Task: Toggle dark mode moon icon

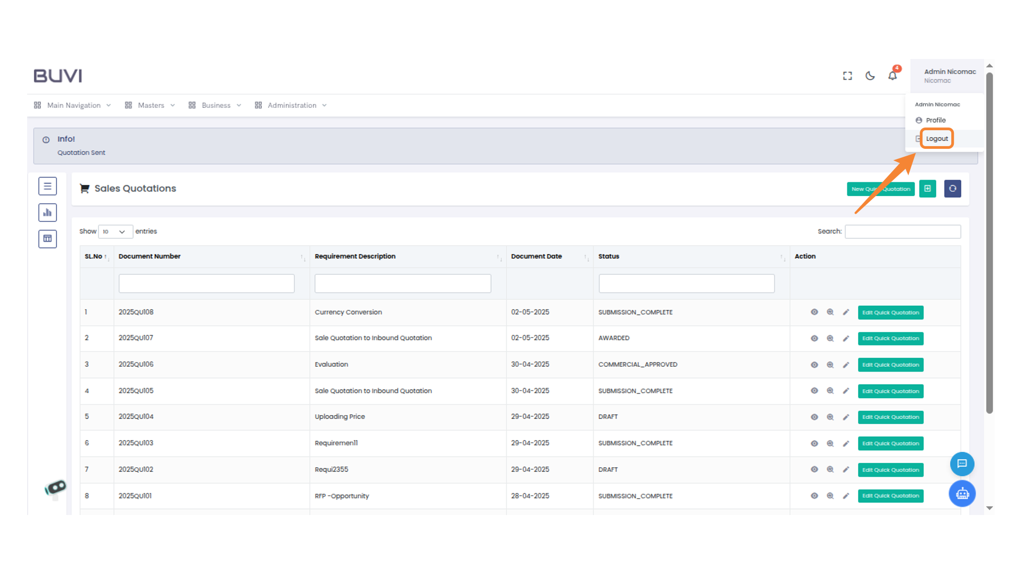Action: (870, 76)
